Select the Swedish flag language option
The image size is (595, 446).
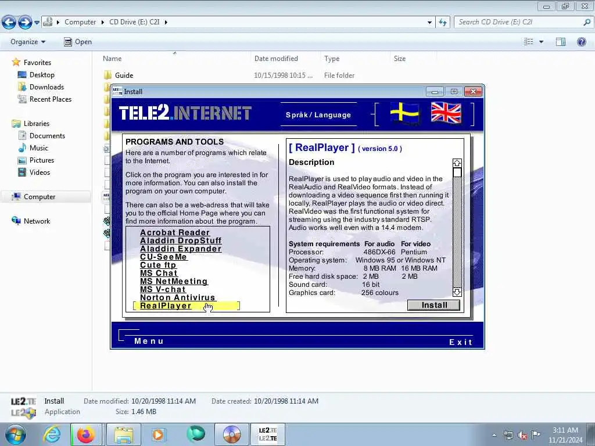click(x=404, y=113)
